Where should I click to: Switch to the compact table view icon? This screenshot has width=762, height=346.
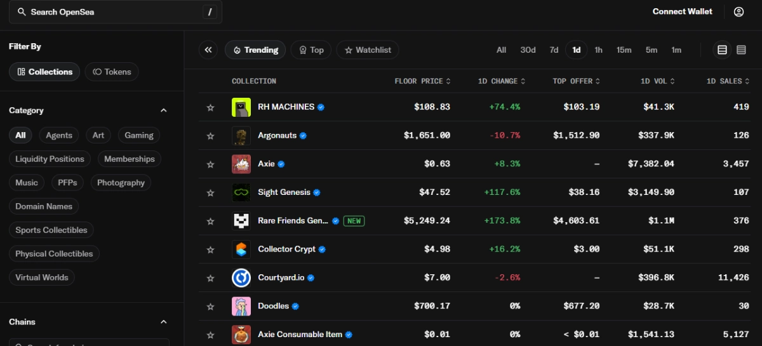coord(722,50)
